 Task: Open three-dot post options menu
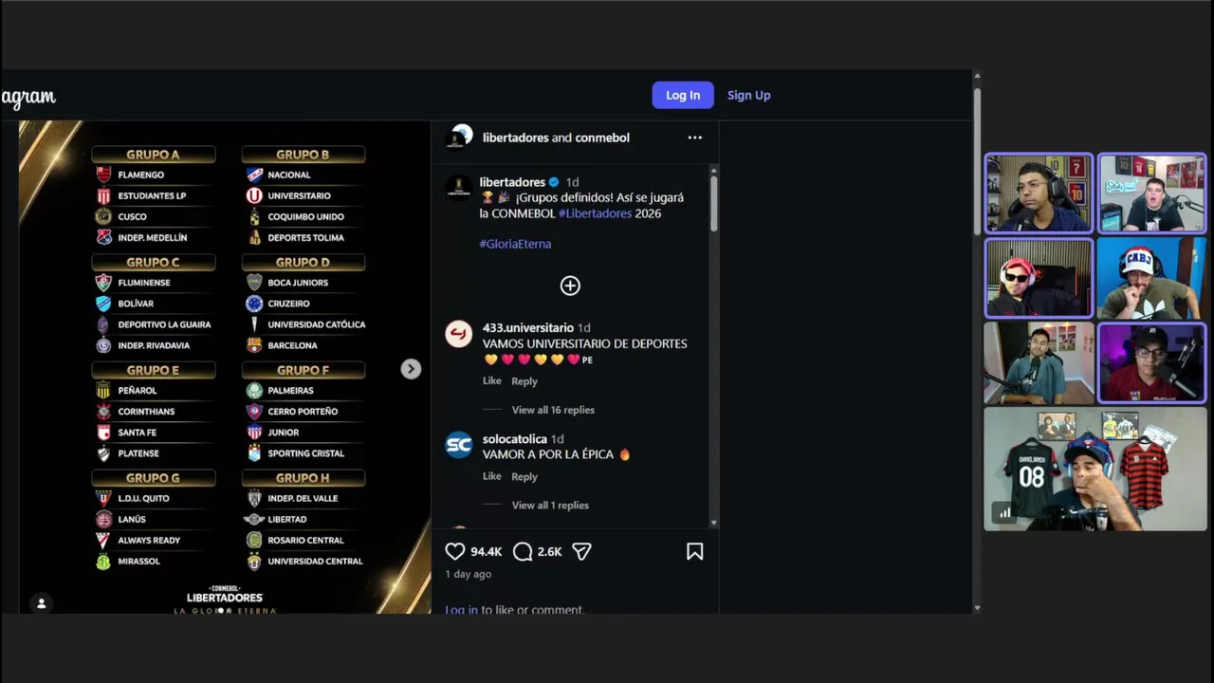coord(695,138)
